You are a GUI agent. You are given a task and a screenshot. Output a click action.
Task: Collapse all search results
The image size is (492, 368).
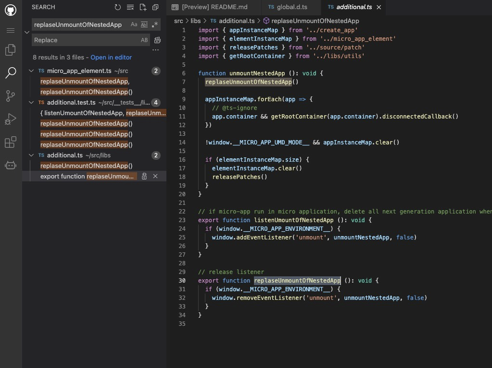[x=155, y=7]
